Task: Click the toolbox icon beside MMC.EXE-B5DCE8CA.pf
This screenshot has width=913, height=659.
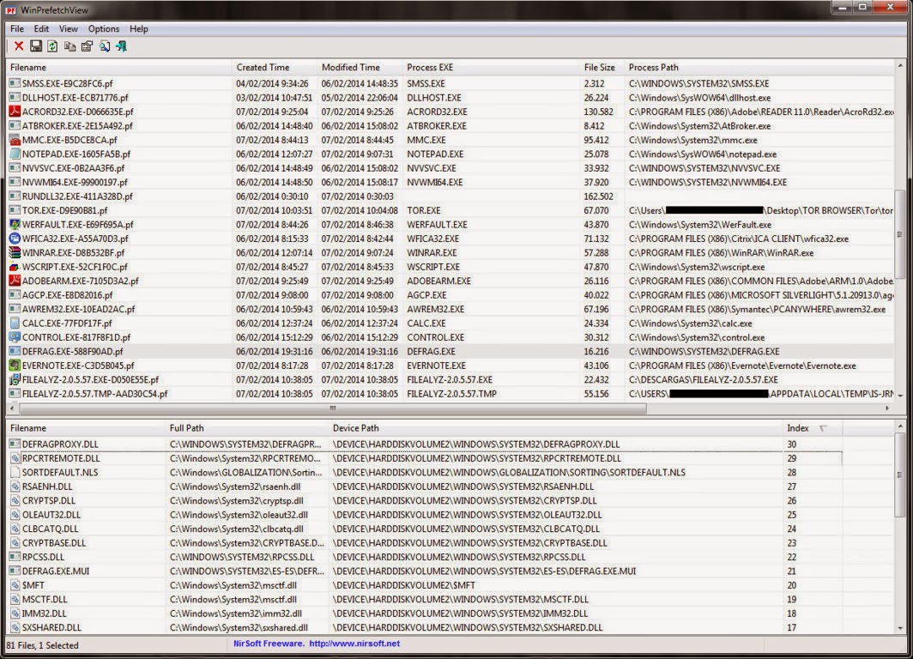Action: (x=15, y=140)
